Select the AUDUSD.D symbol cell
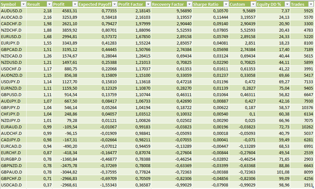 tap(13, 11)
